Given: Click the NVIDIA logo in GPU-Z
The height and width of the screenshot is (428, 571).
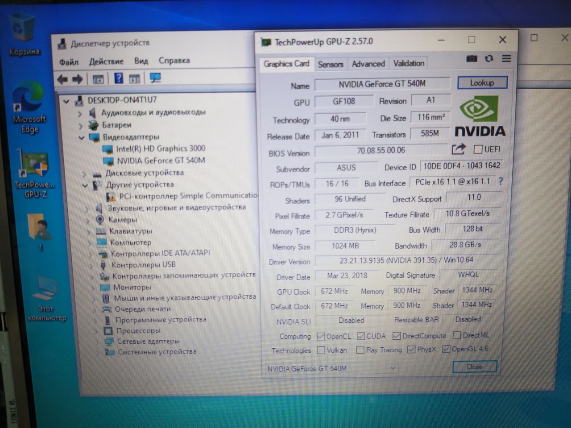Looking at the screenshot, I should tap(480, 116).
